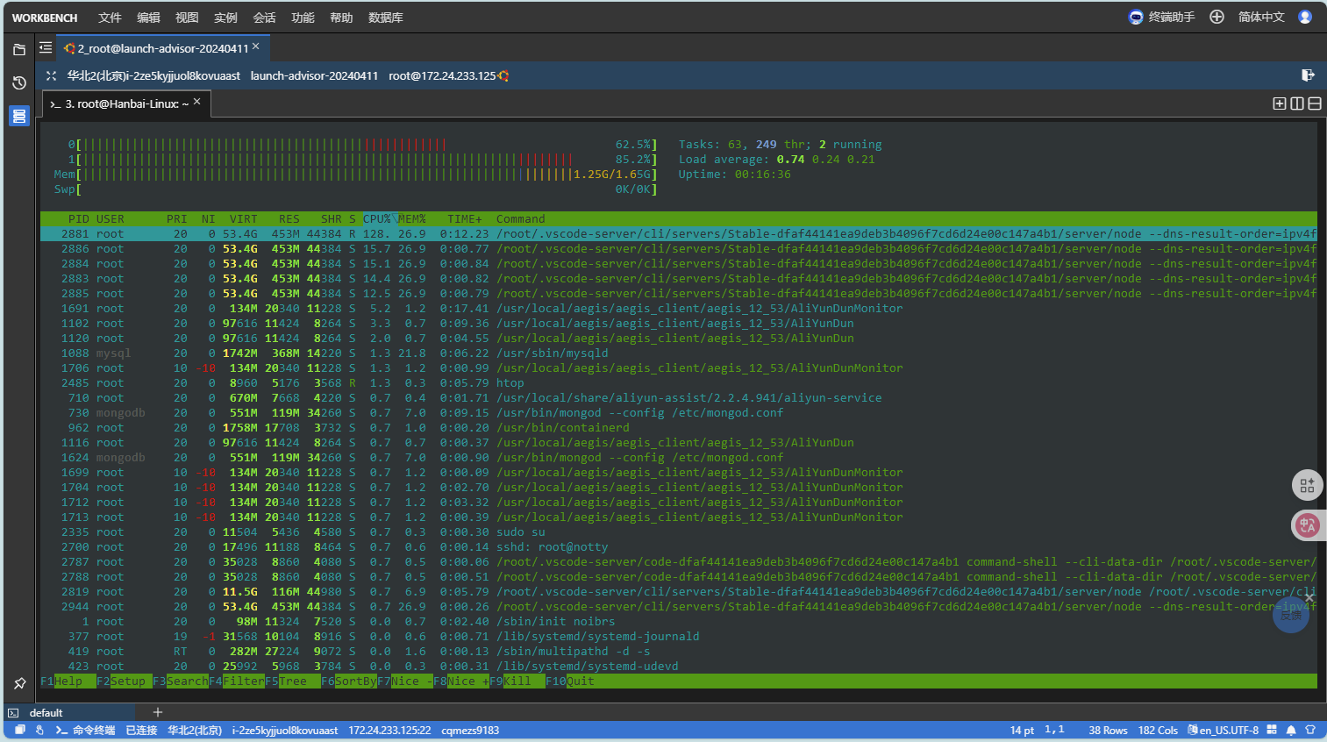The image size is (1327, 742).
Task: Open the 14 pt font size selector
Action: [x=1022, y=730]
